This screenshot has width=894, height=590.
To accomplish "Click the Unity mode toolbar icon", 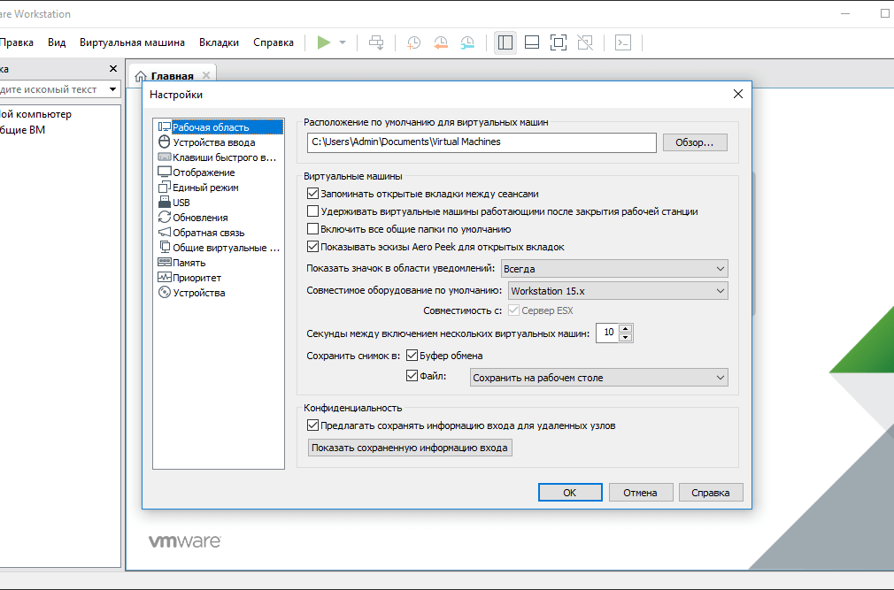I will pos(585,42).
